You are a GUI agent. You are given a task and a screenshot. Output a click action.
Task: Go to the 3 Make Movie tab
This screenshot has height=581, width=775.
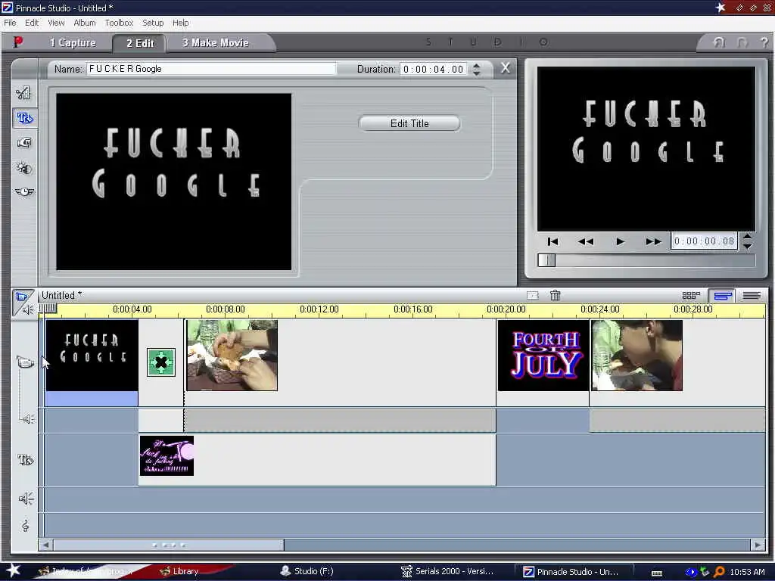216,43
